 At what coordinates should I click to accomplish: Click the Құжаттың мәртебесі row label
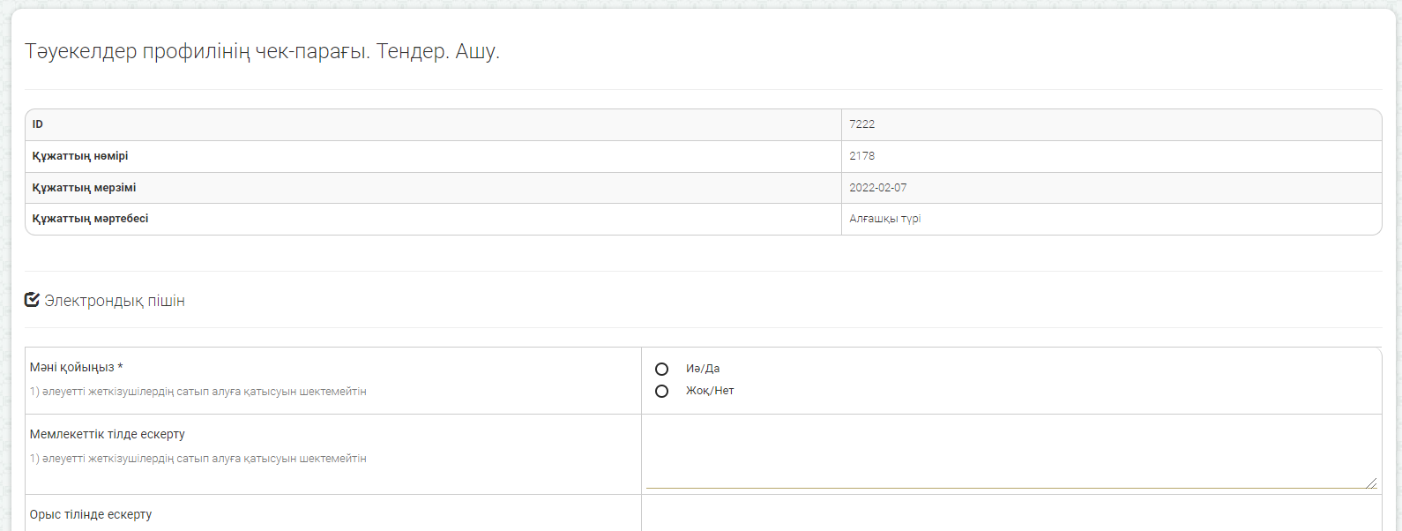(90, 219)
